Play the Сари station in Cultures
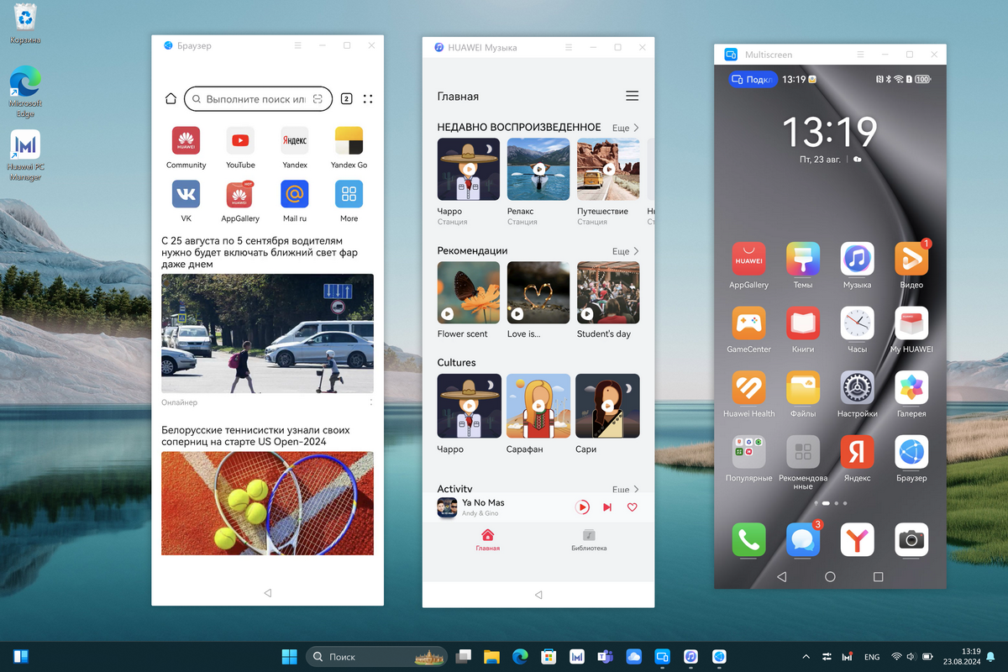The width and height of the screenshot is (1008, 672). (608, 406)
